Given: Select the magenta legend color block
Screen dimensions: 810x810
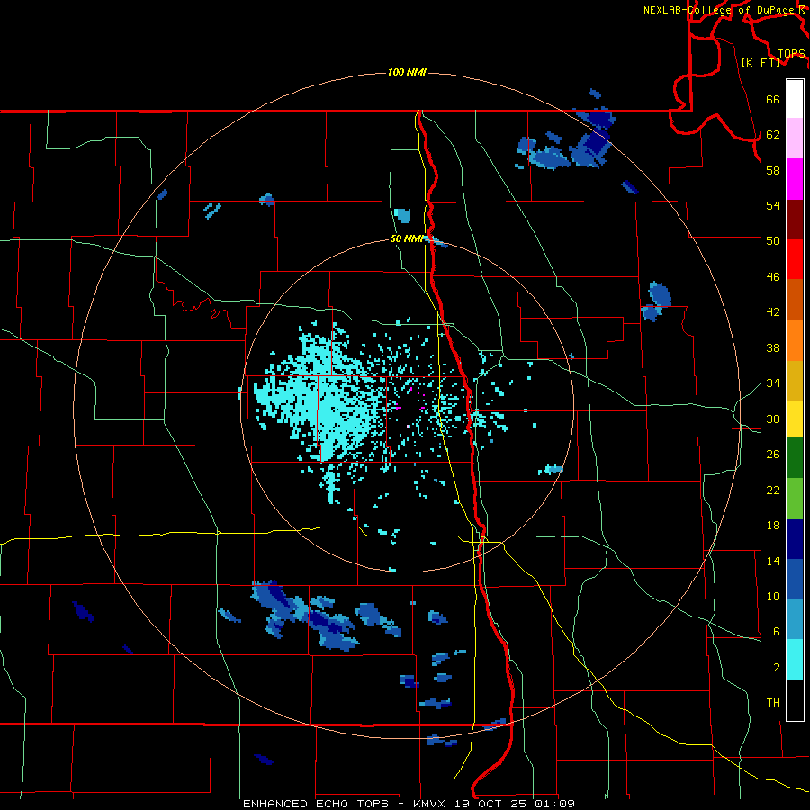Looking at the screenshot, I should click(x=795, y=179).
